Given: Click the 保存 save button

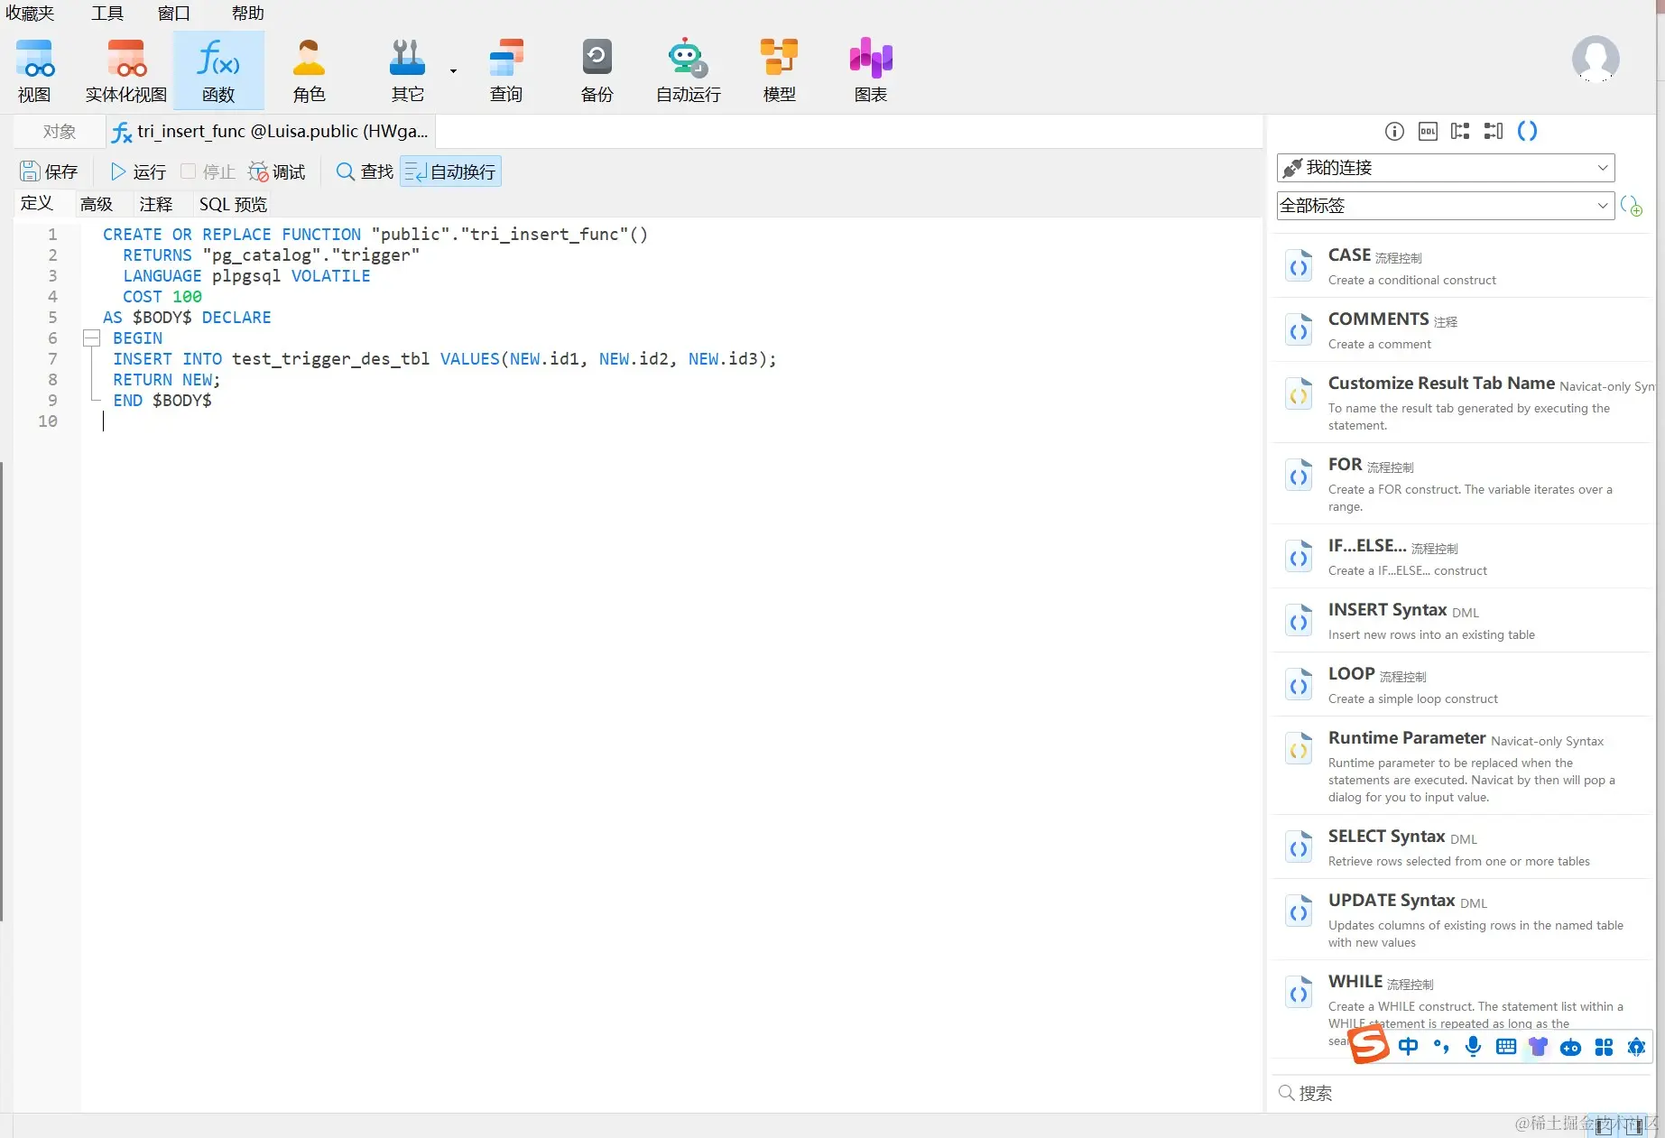Looking at the screenshot, I should (50, 171).
